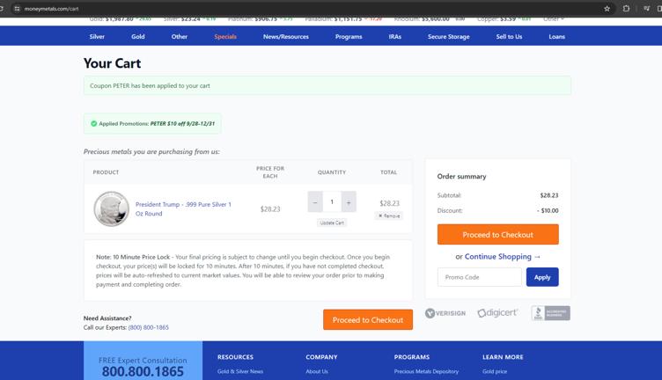
Task: Call the experts at (800) 800-1865
Action: coord(148,327)
